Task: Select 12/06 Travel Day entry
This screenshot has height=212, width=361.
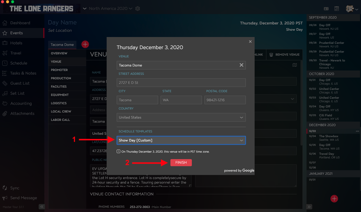Action: pyautogui.click(x=333, y=156)
